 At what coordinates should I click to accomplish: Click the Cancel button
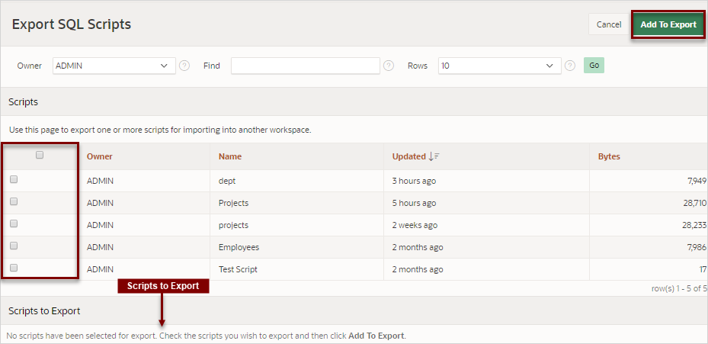tap(609, 24)
